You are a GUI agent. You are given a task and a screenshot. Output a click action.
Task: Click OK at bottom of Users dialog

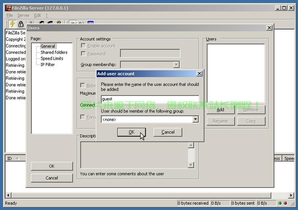tap(52, 166)
